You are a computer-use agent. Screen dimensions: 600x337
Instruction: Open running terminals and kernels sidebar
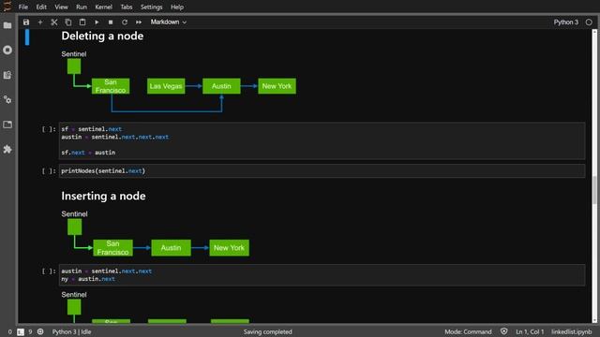[7, 50]
